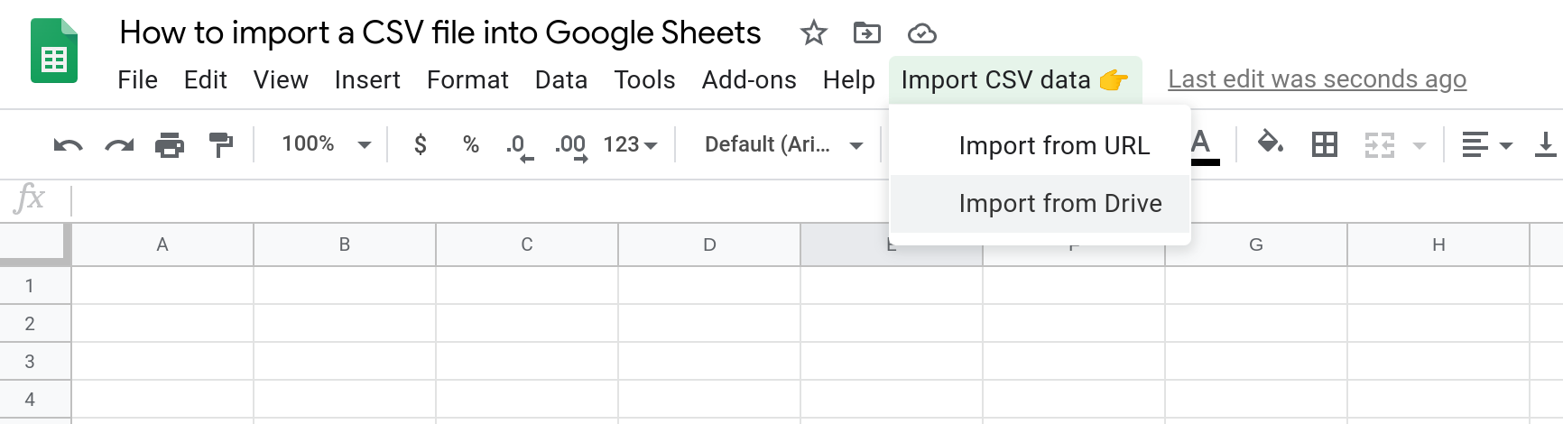Image resolution: width=1563 pixels, height=424 pixels.
Task: Format as percent
Action: coord(470,144)
